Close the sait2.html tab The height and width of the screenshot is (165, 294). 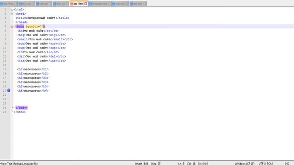(x=16, y=4)
